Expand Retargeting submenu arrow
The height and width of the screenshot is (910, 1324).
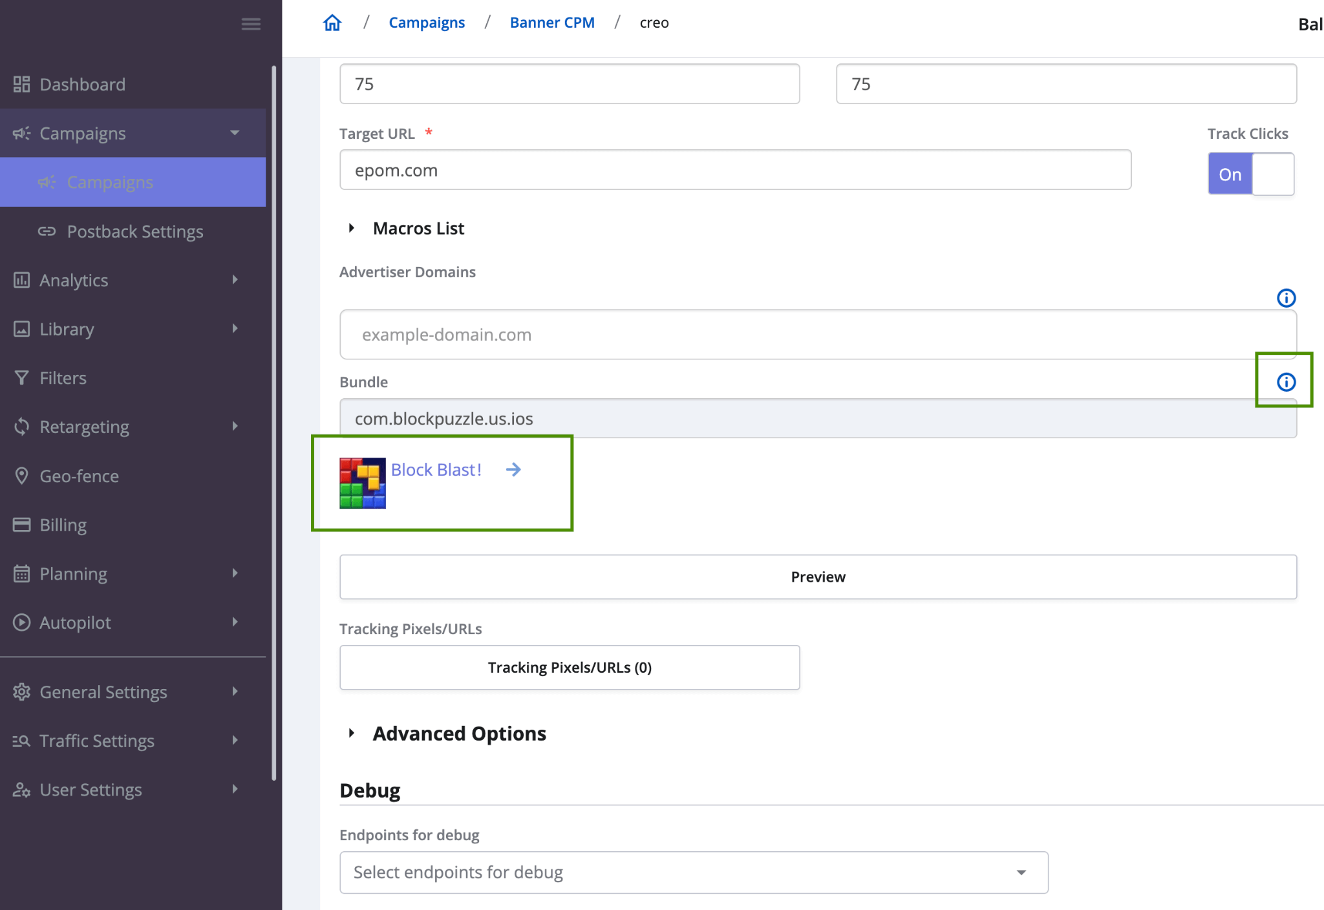click(235, 426)
